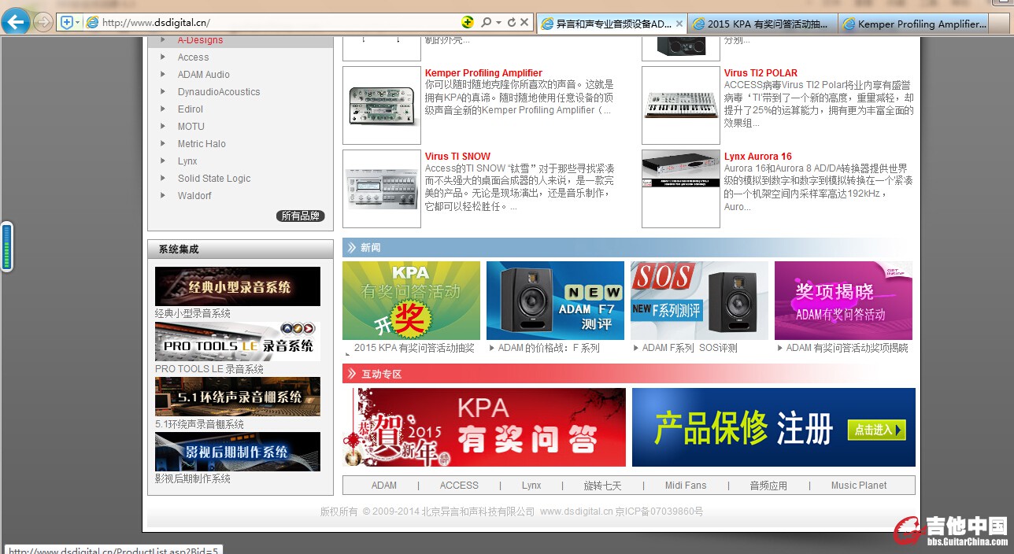The image size is (1014, 554).
Task: Open the ADAM Audio brand link
Action: pyautogui.click(x=204, y=75)
